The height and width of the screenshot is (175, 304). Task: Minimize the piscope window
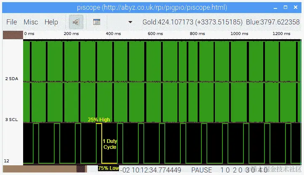click(275, 8)
